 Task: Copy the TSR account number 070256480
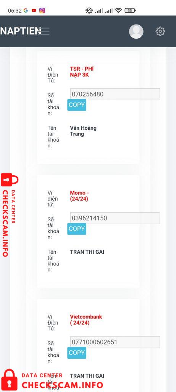77,105
